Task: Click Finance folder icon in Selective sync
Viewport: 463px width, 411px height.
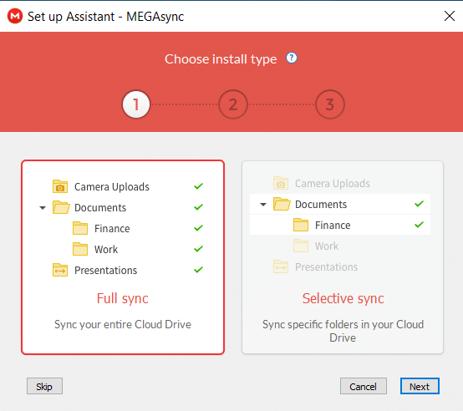Action: [301, 225]
